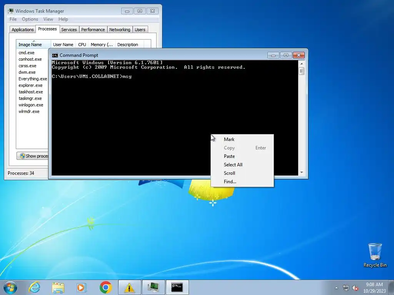
Task: Sort processes by Memory column
Action: point(102,45)
